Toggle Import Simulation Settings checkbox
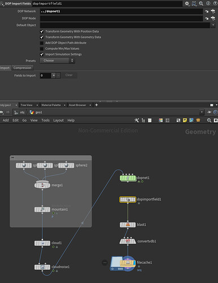 pyautogui.click(x=42, y=54)
